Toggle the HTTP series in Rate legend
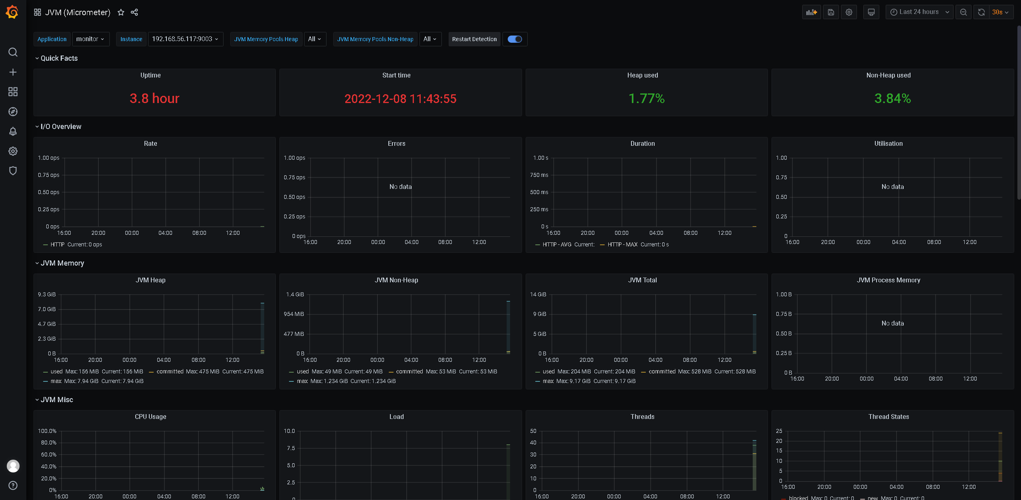 click(57, 245)
